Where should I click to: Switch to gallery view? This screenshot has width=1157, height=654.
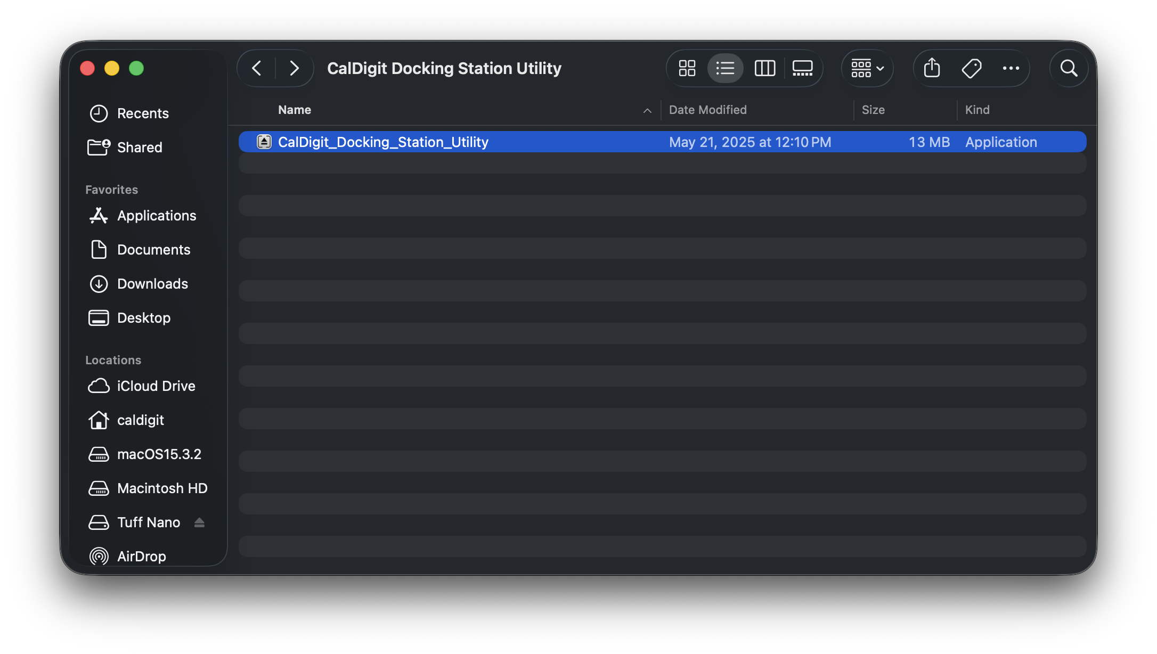[802, 68]
